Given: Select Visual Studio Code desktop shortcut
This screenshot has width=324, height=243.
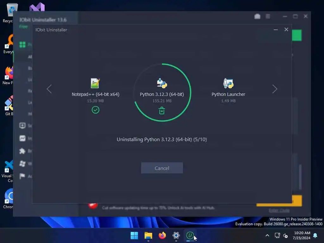Looking at the screenshot, I should (8, 171).
